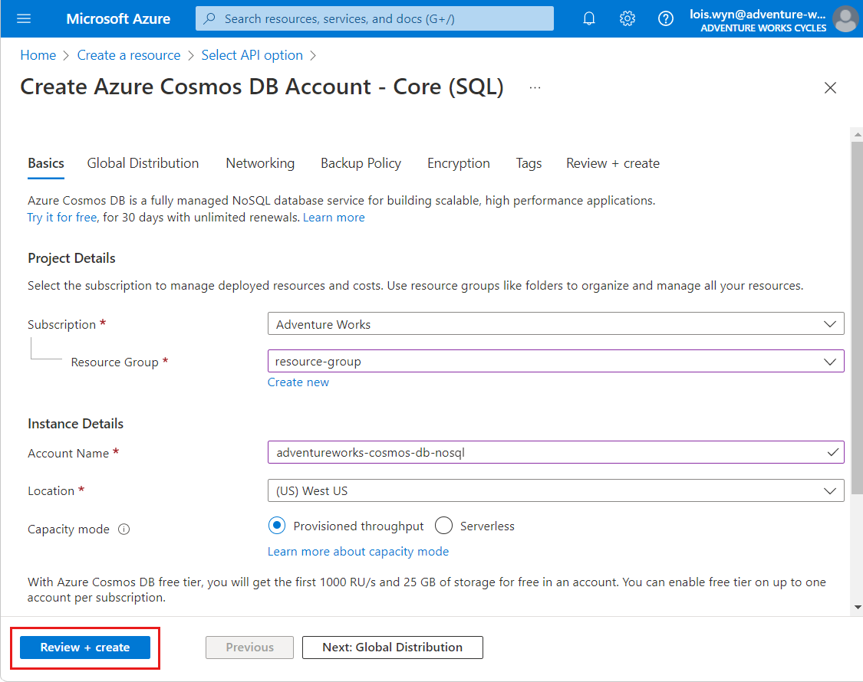Switch to the Networking tab
Image resolution: width=863 pixels, height=682 pixels.
[x=260, y=163]
